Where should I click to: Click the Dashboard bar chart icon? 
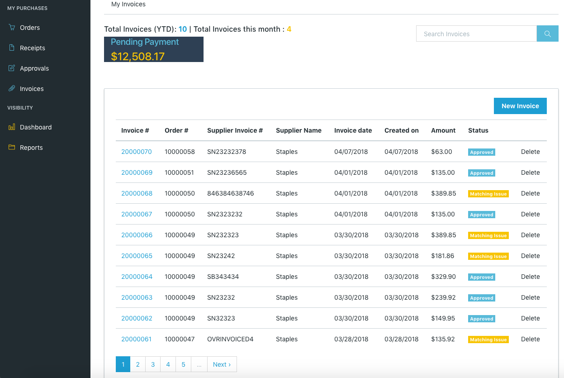pos(12,127)
